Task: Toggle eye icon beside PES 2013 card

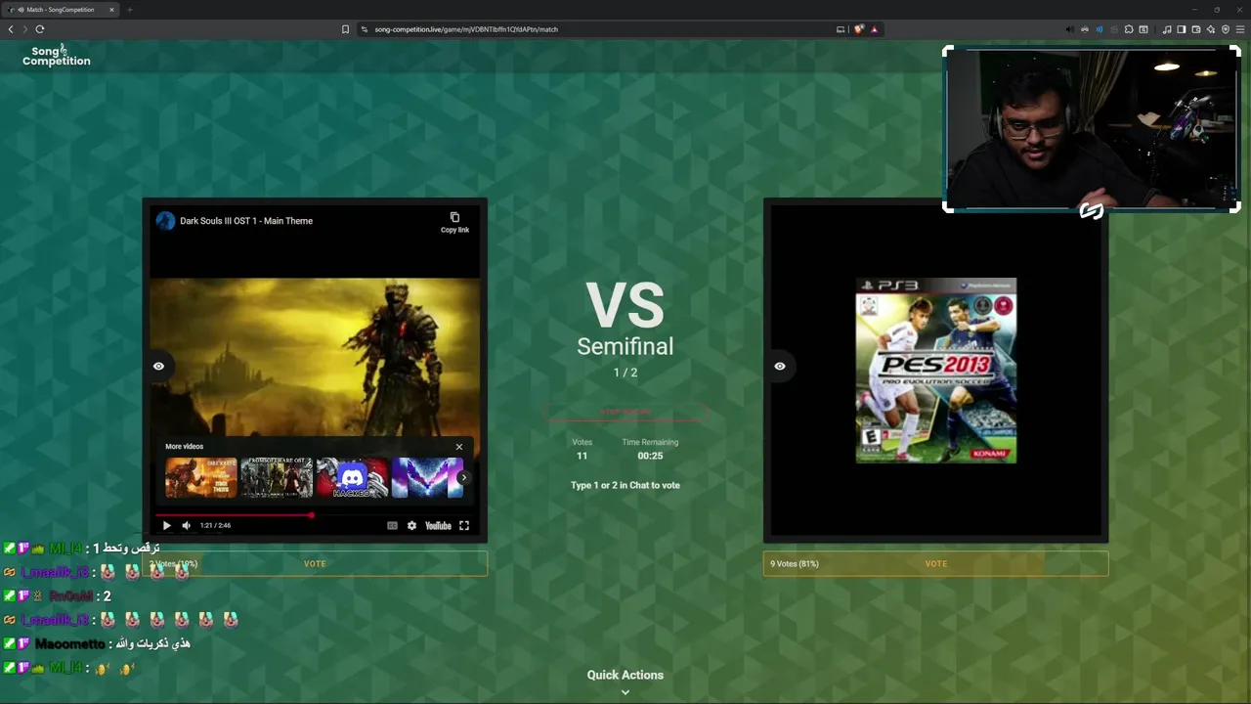Action: point(780,366)
